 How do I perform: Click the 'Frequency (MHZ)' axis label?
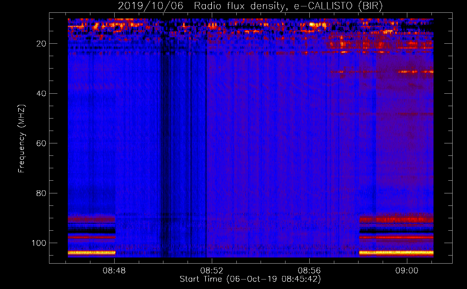click(x=22, y=138)
